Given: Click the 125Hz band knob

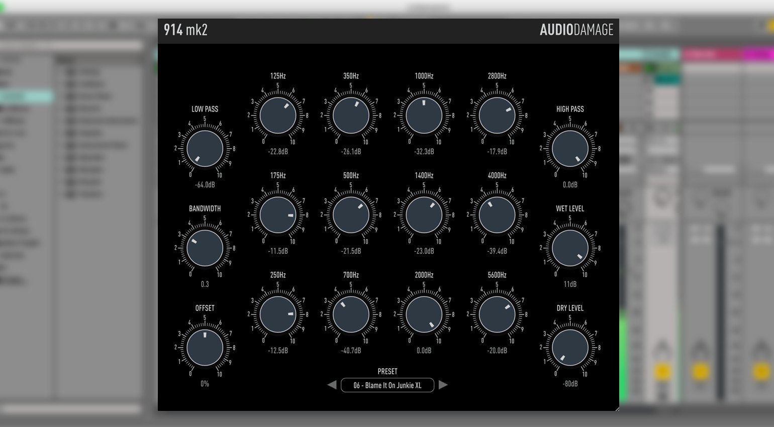Looking at the screenshot, I should point(278,116).
